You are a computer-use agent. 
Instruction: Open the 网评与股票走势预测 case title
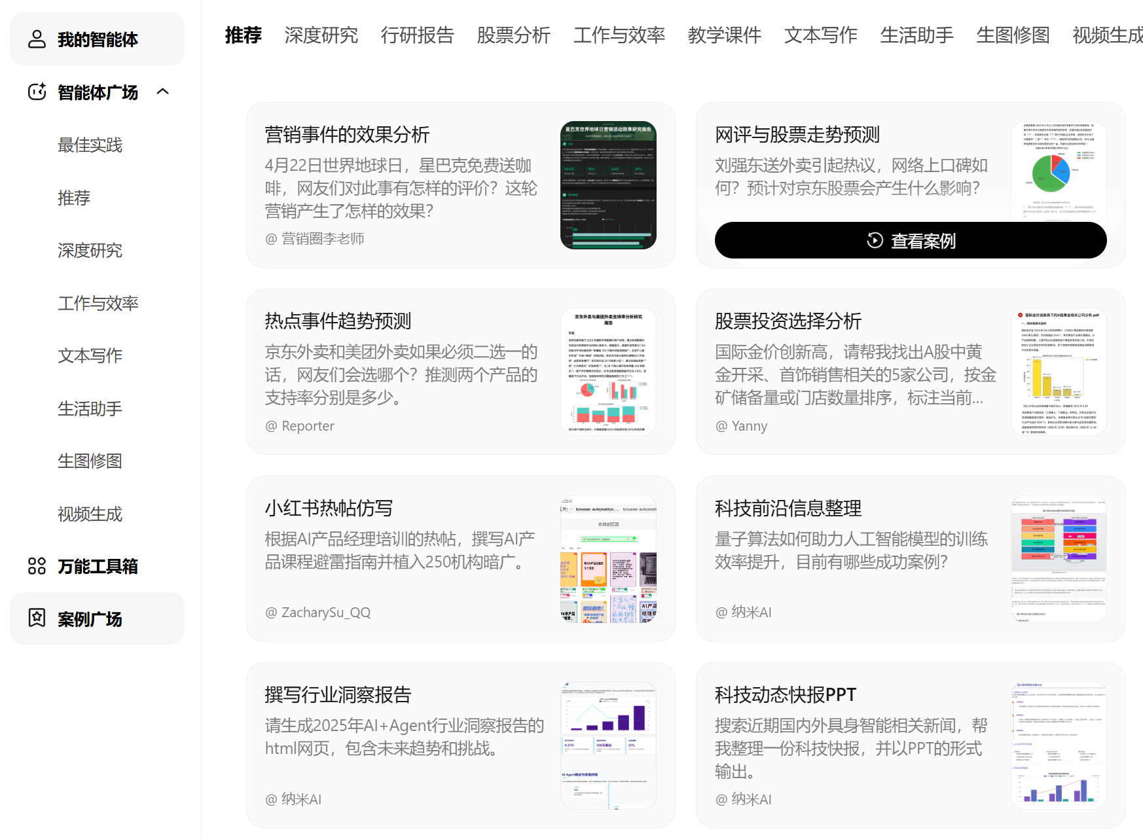click(x=797, y=134)
